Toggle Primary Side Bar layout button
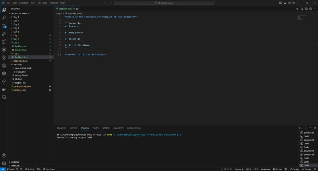This screenshot has width=318, height=171. (281, 3)
